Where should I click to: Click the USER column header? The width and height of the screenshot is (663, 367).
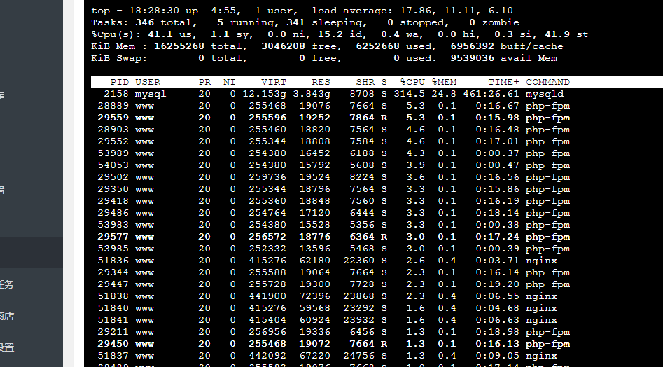[148, 82]
